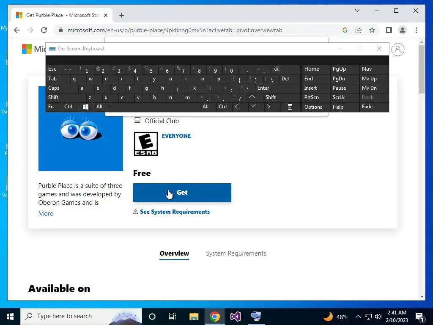This screenshot has width=433, height=325.
Task: Click the Chrome forward arrow
Action: 30,30
